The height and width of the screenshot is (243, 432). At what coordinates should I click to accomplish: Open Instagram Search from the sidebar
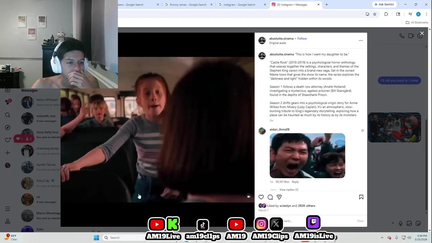point(8,115)
